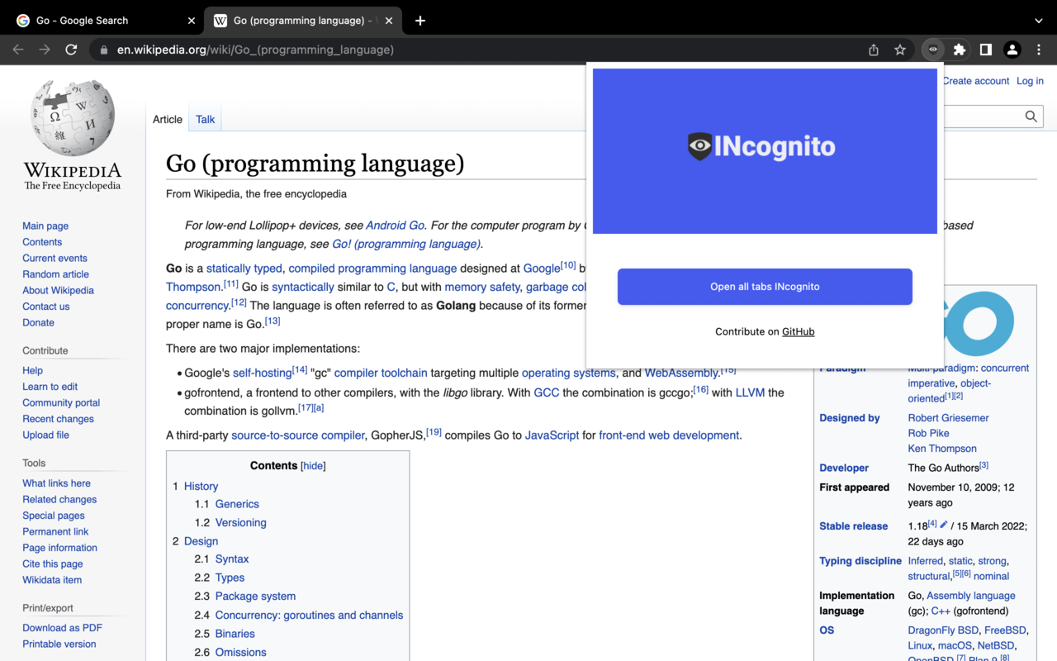Image resolution: width=1057 pixels, height=661 pixels.
Task: Open Recent changes link
Action: (x=58, y=419)
